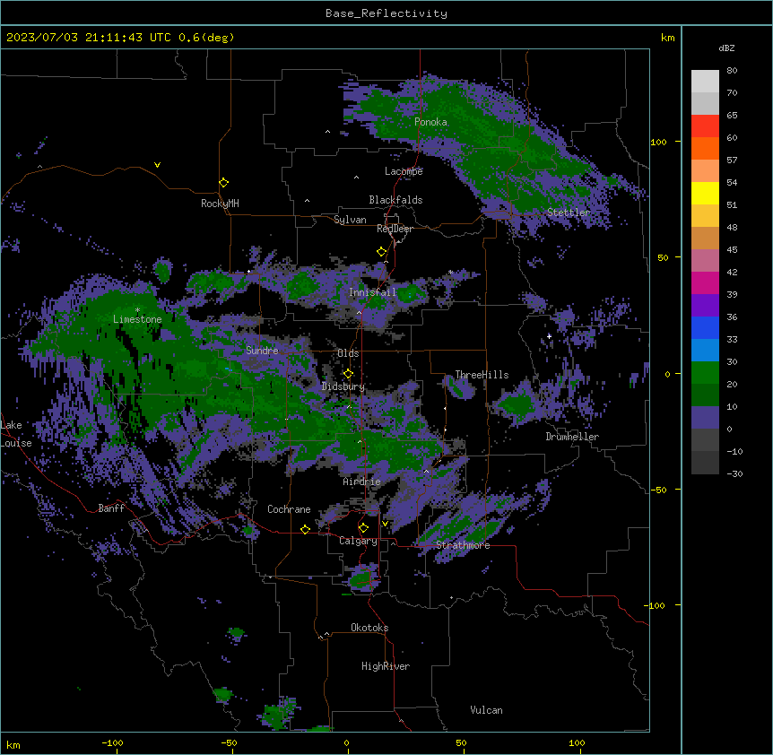Select the magenta 39-42 dBZ legend band
The height and width of the screenshot is (755, 773).
pyautogui.click(x=705, y=282)
